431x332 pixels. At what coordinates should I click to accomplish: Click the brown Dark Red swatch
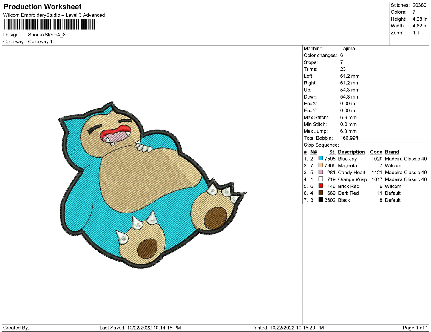point(321,193)
